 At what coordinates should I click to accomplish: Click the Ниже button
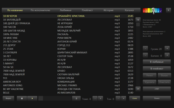coord(150,76)
